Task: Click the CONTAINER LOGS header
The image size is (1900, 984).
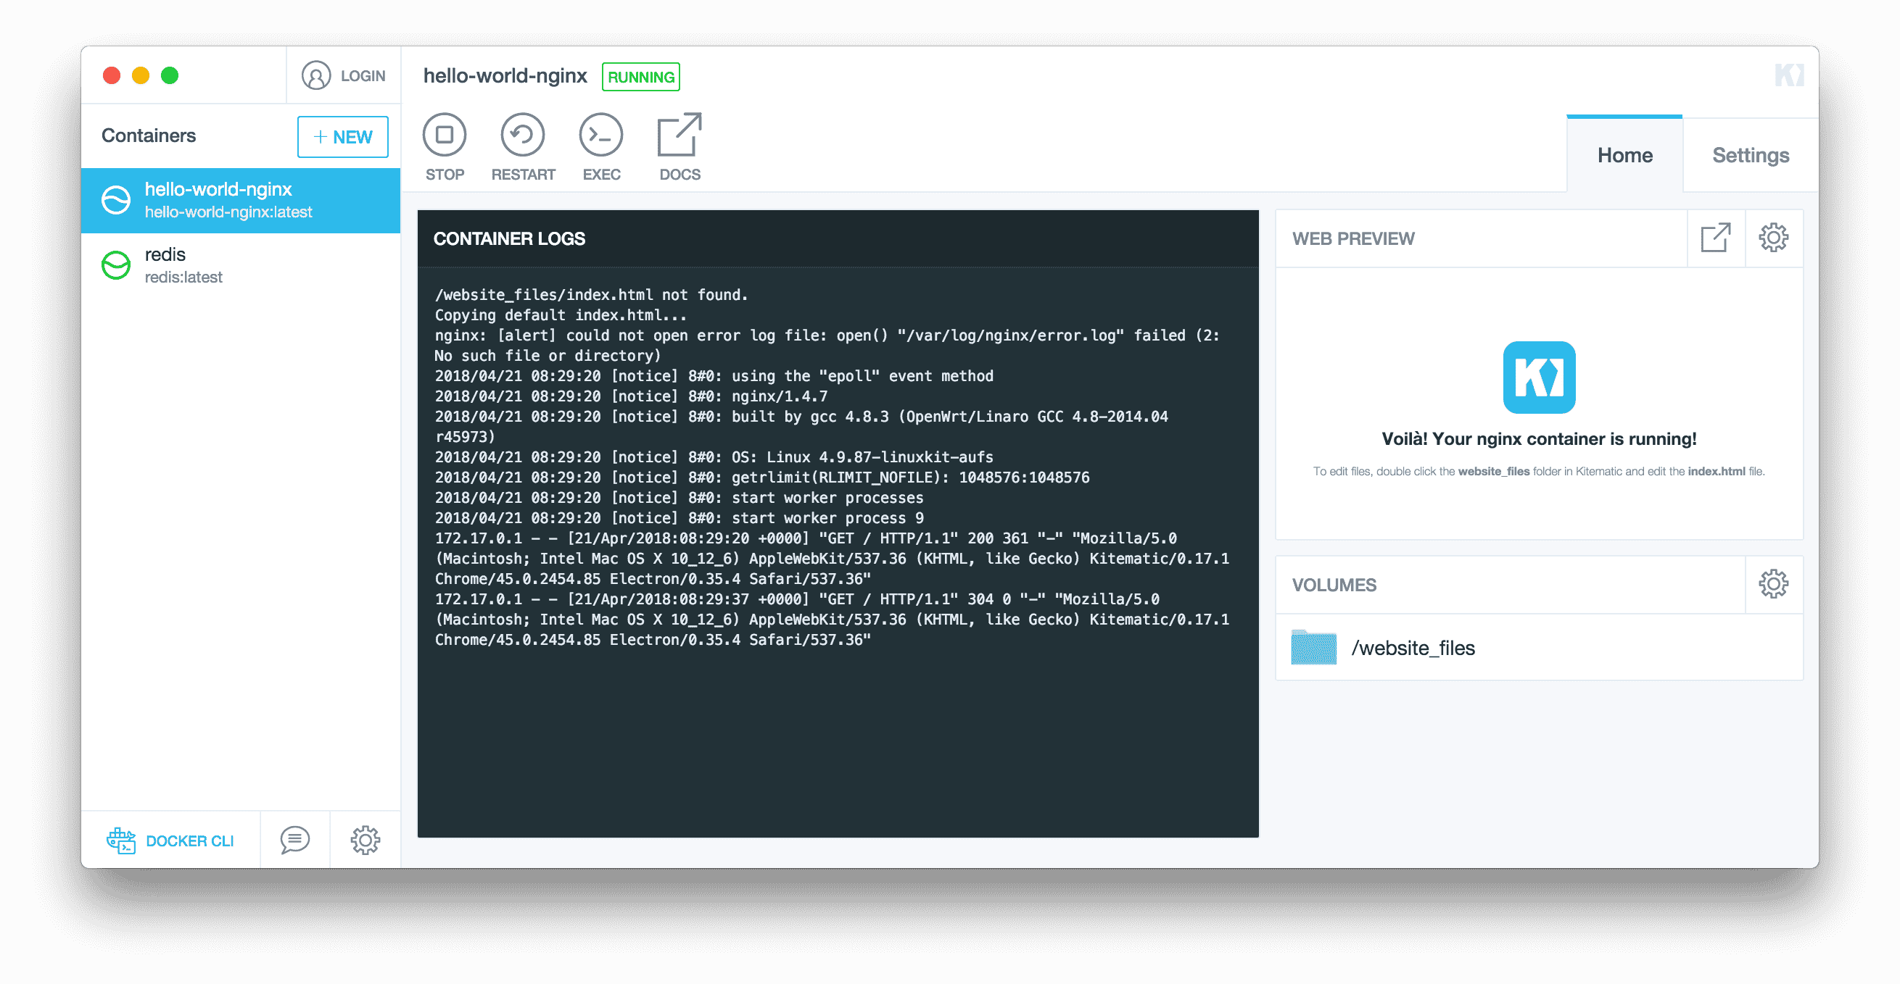Action: [509, 239]
